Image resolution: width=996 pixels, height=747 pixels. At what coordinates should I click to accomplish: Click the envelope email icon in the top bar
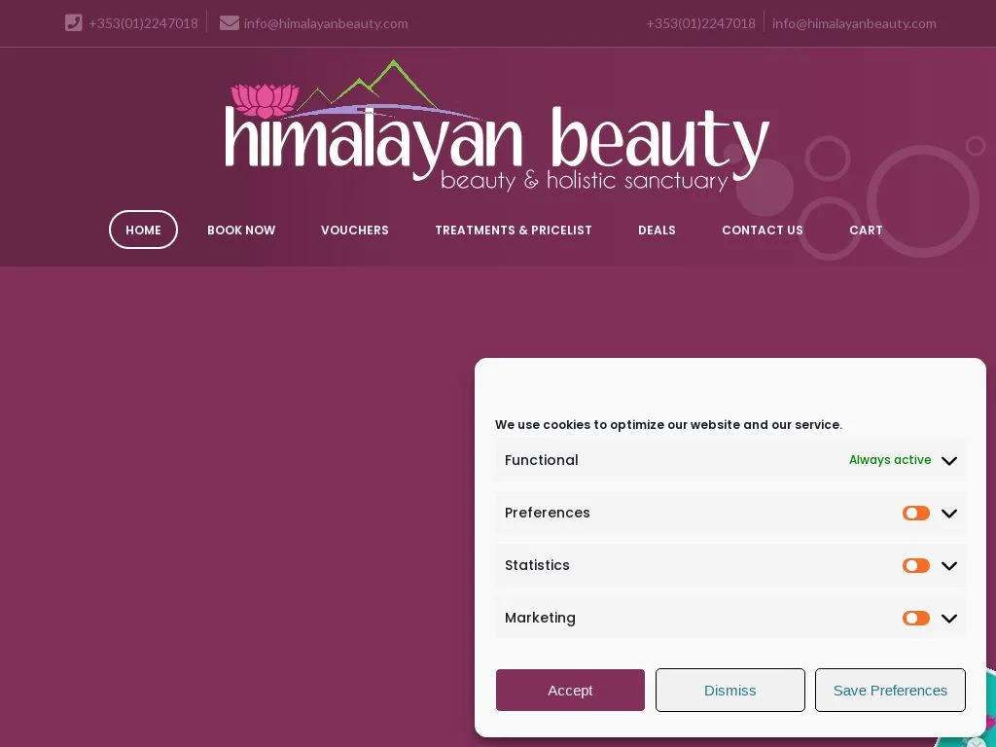230,23
